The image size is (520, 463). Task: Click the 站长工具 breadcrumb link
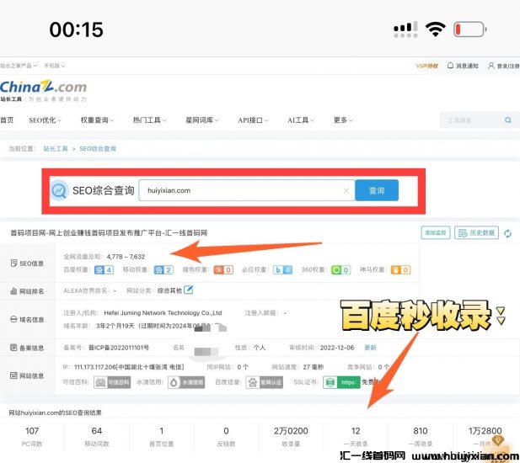point(56,149)
